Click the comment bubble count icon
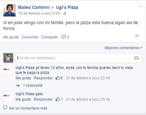 coord(64,37)
